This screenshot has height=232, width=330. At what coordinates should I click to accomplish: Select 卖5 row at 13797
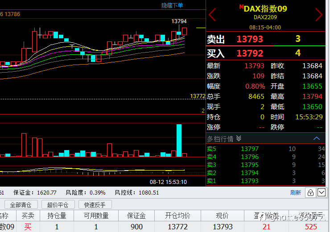coord(266,149)
